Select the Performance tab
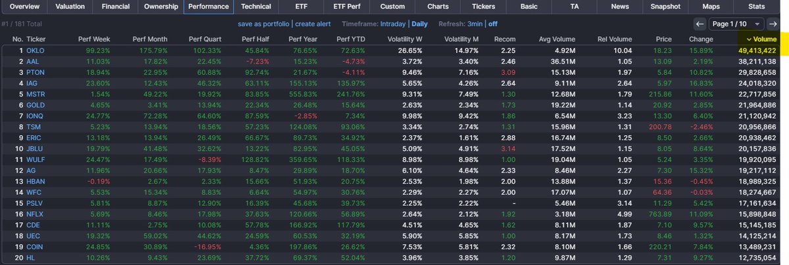Screen dimensions: 789x265 [208, 7]
